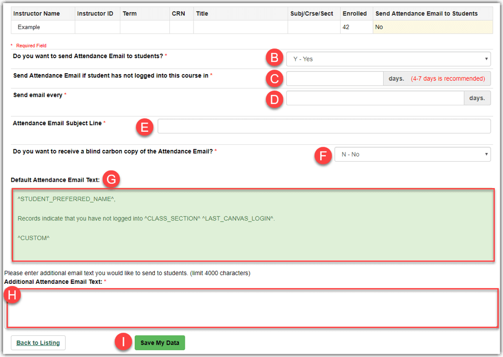Open the 'Y - Yes' send attendance email dropdown
The image size is (503, 357).
[x=388, y=59]
